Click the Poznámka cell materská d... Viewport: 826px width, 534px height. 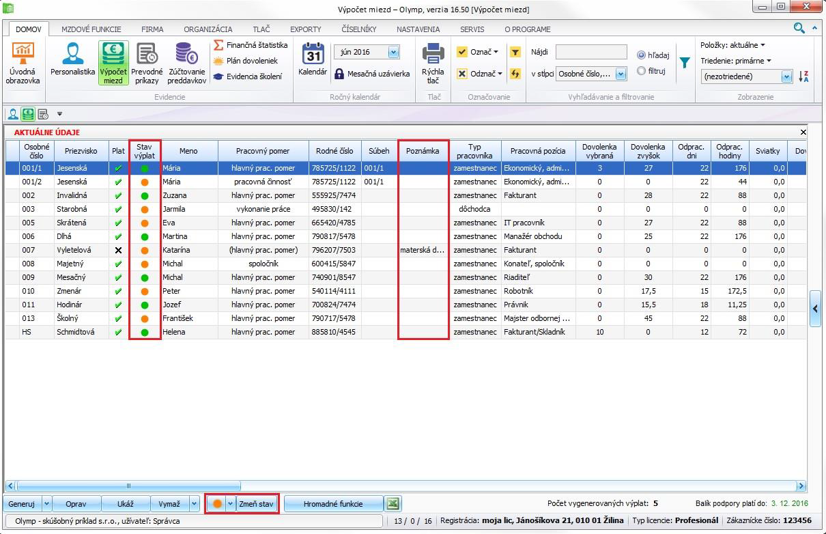pos(423,250)
